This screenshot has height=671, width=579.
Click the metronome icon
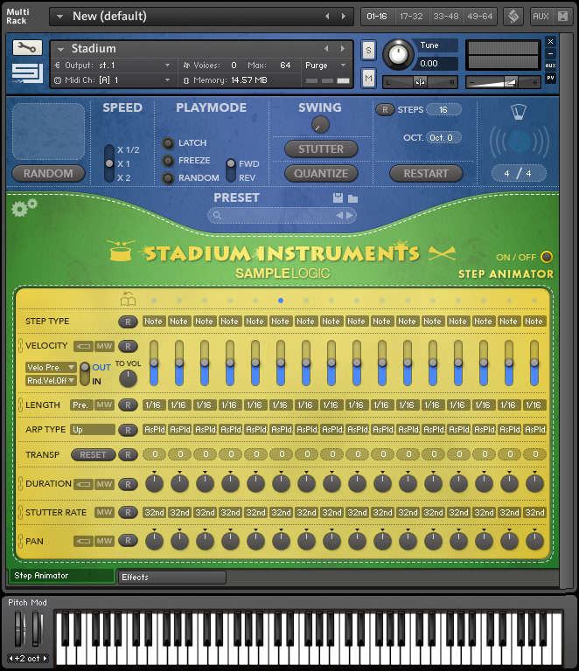click(x=519, y=112)
